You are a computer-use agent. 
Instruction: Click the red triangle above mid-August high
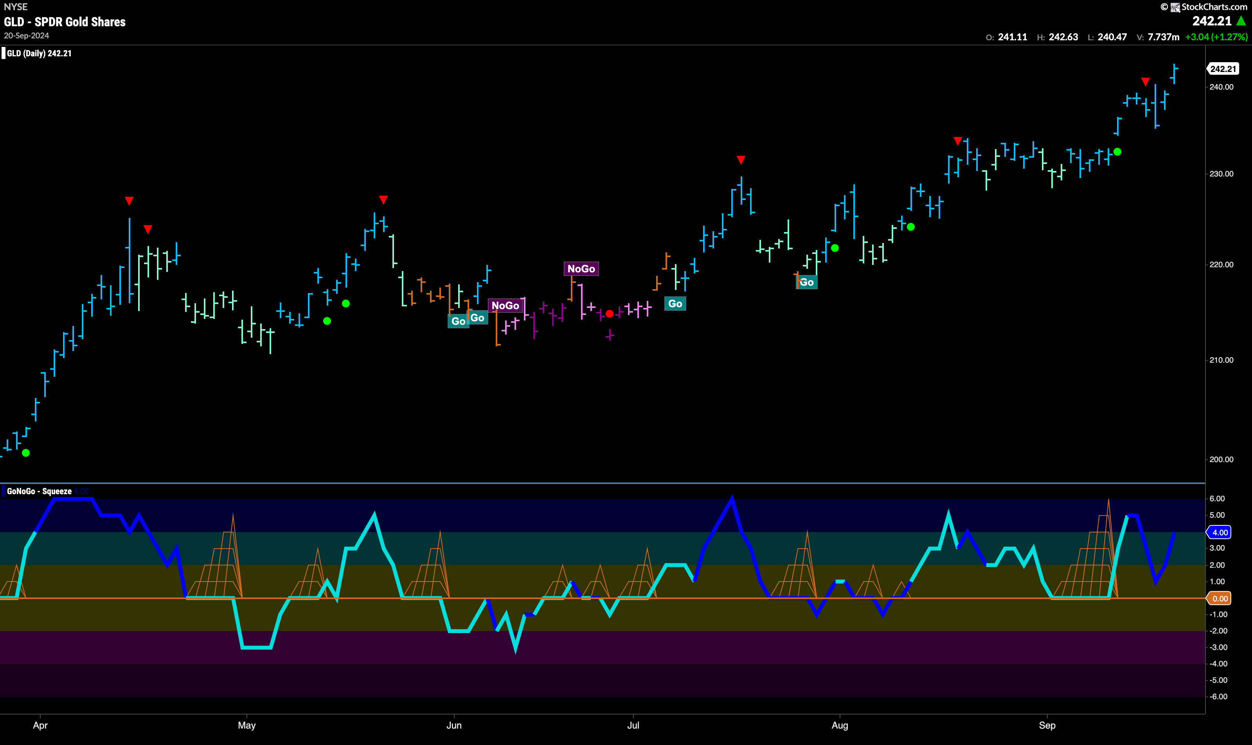click(x=958, y=141)
